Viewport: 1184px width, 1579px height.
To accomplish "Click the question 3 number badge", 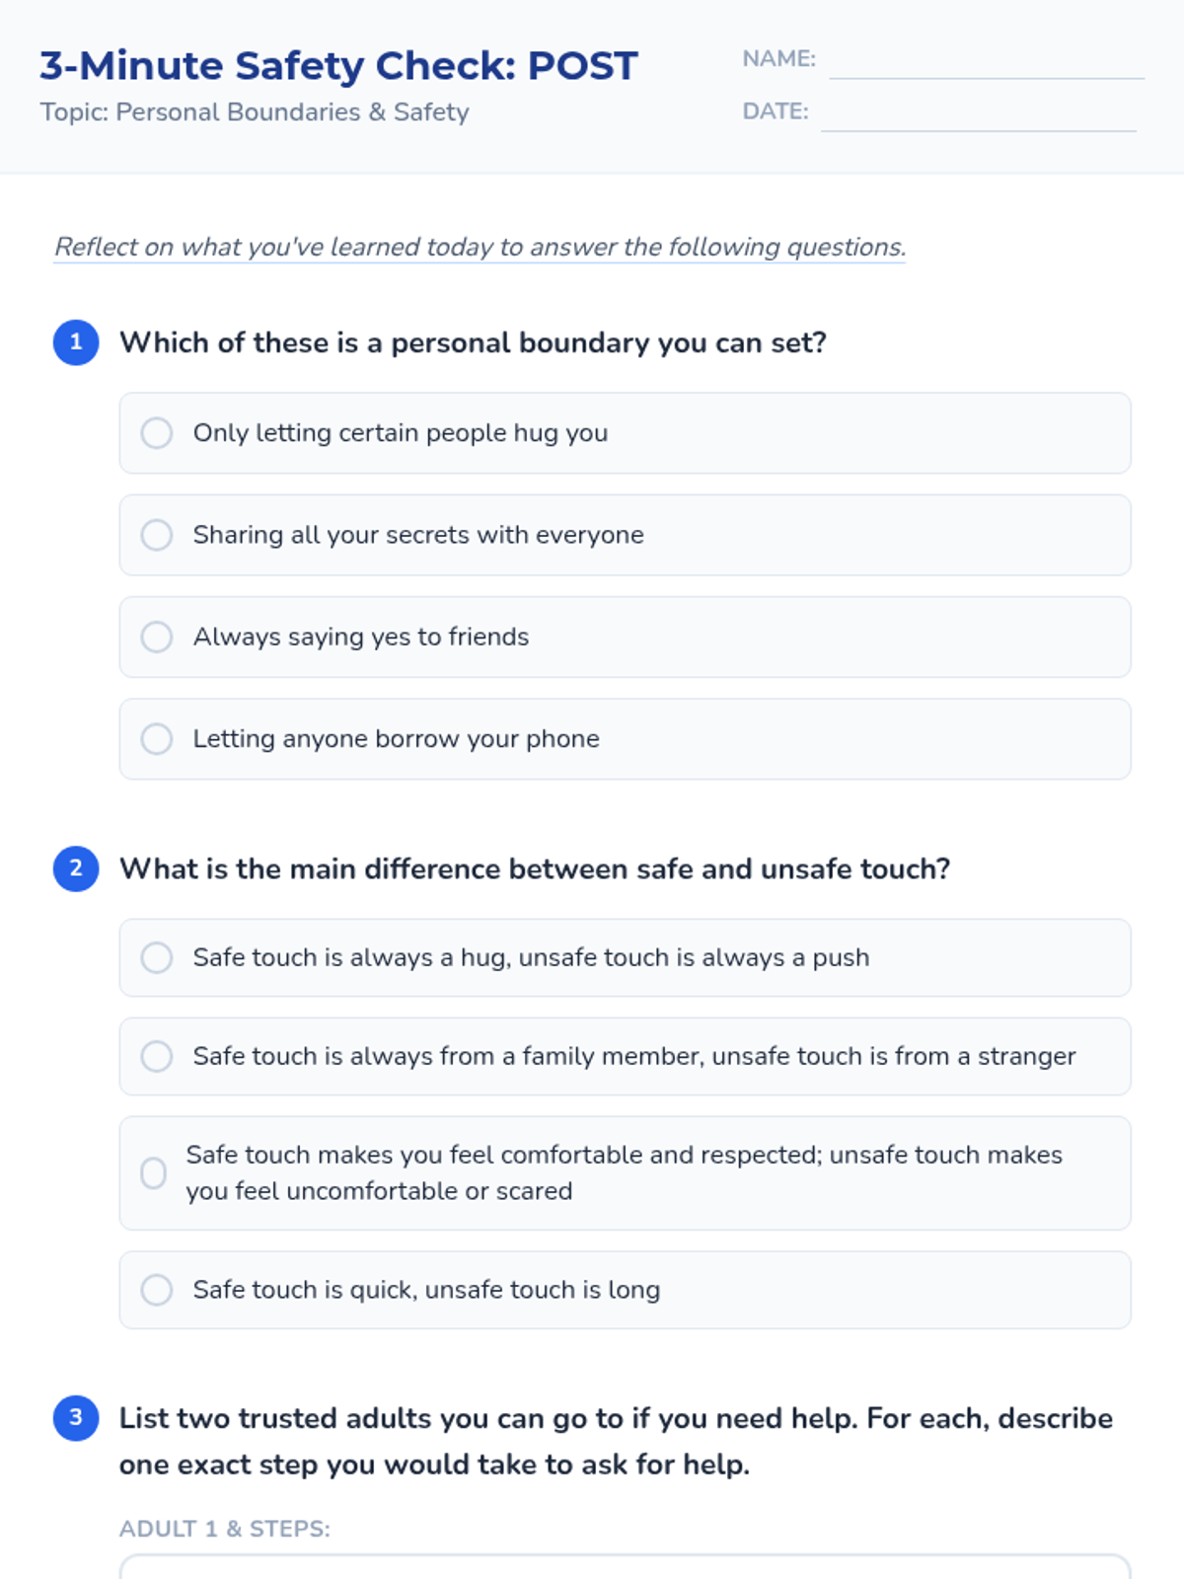I will point(76,1418).
